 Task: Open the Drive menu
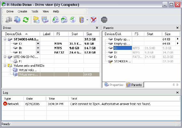[10, 11]
